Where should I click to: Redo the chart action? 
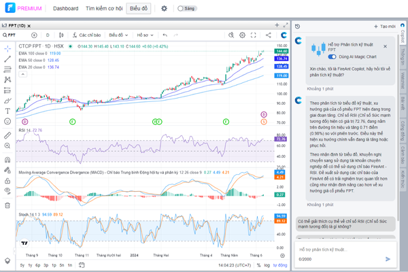(x=176, y=35)
